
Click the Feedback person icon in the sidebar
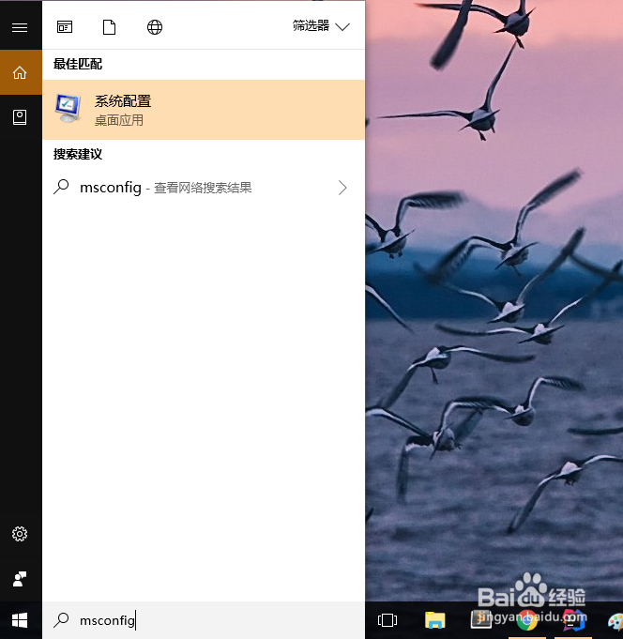pos(20,579)
